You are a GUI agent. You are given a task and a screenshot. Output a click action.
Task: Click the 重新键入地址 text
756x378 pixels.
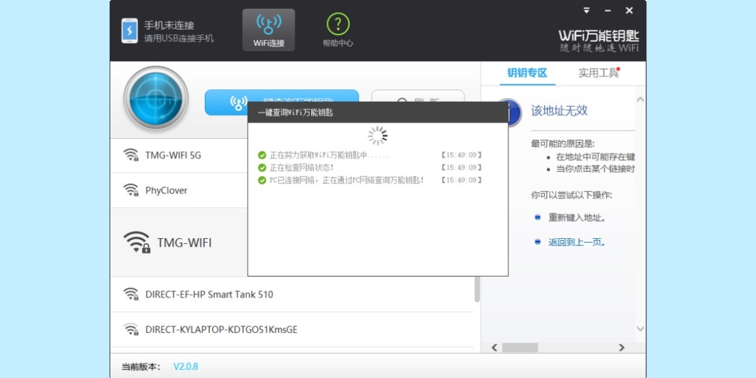577,217
